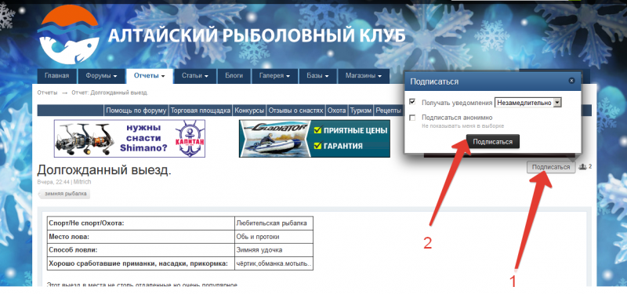This screenshot has width=627, height=294.
Task: Open the Туризм section
Action: [x=361, y=111]
